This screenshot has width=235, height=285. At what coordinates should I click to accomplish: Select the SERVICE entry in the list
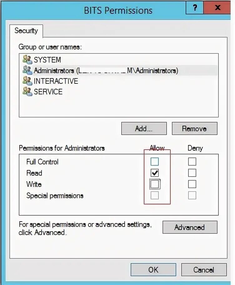[48, 92]
